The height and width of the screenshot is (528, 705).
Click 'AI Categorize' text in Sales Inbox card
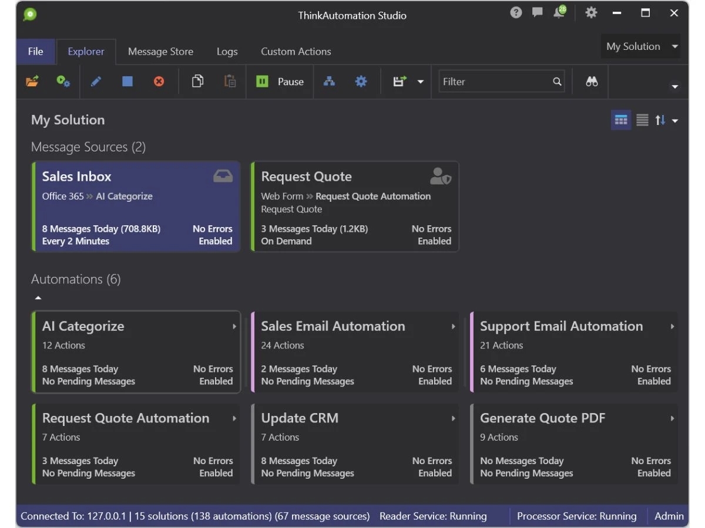(x=124, y=197)
